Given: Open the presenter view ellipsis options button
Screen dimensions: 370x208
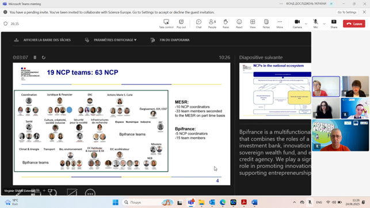Looking at the screenshot, I should 90,194.
